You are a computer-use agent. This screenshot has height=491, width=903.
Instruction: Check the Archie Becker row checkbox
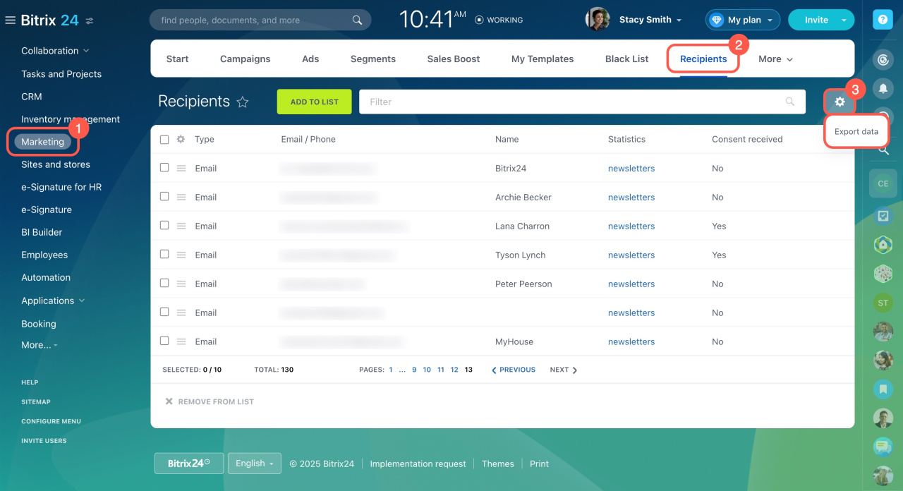pyautogui.click(x=164, y=197)
